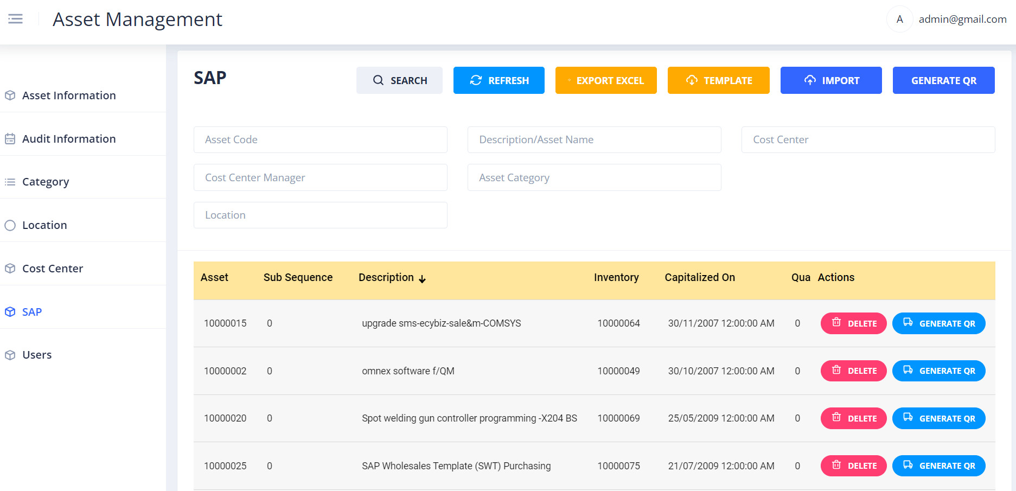This screenshot has height=491, width=1016.
Task: Delete the Spot welding gun controller asset
Action: [854, 418]
